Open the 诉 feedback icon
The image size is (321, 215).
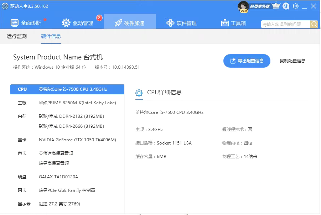(x=286, y=6)
